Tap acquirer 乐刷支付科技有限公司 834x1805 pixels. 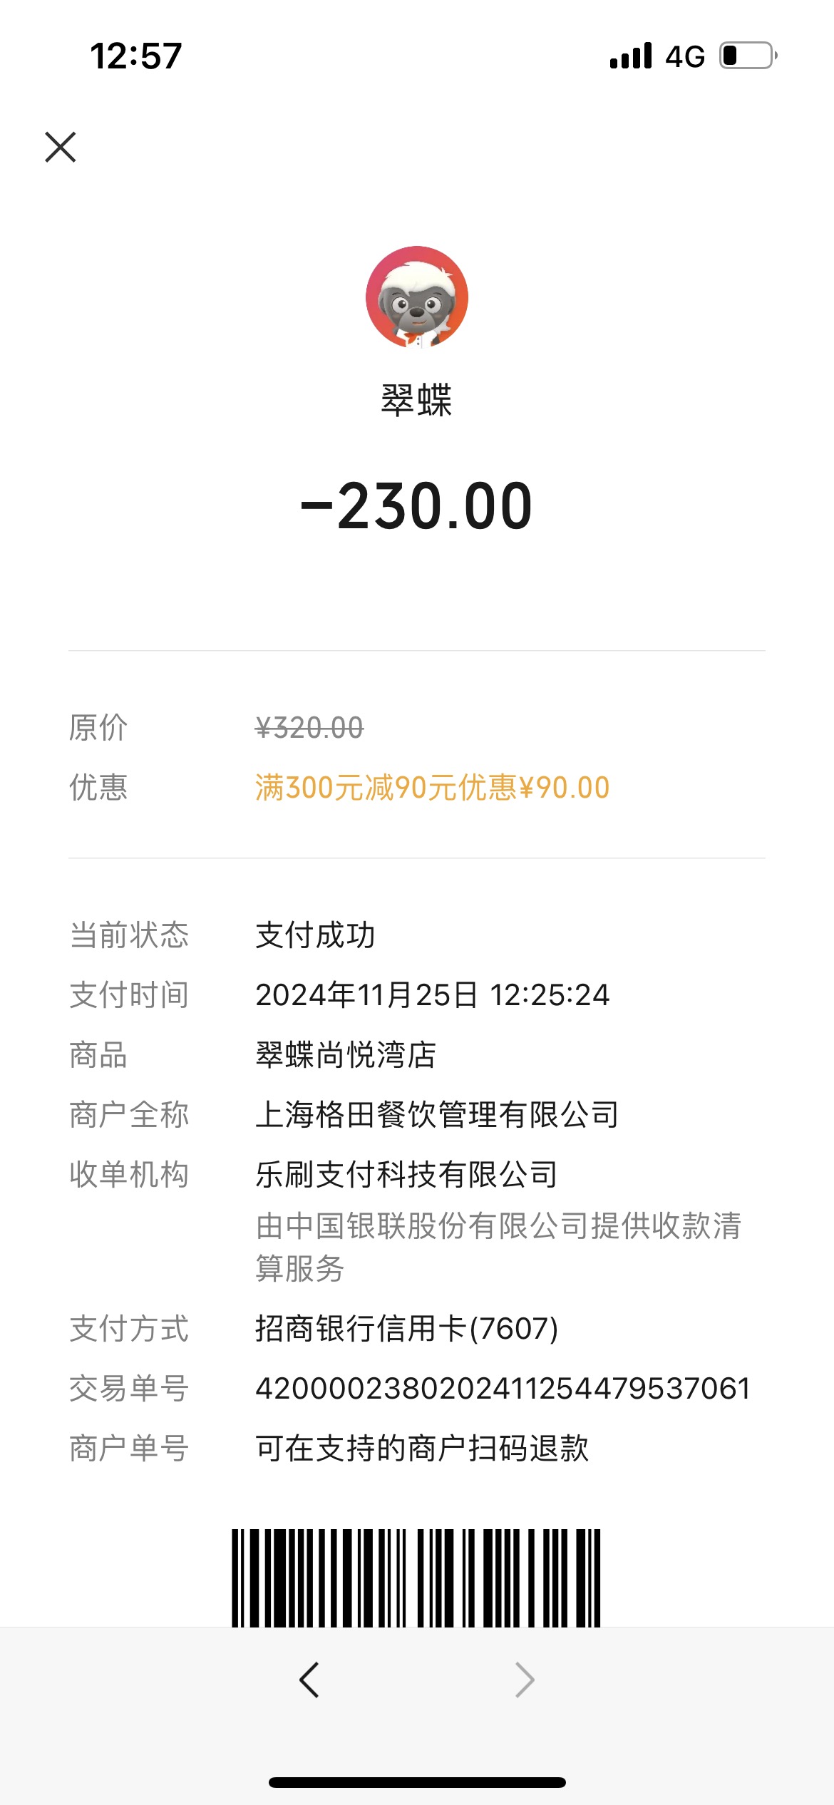pos(406,1174)
